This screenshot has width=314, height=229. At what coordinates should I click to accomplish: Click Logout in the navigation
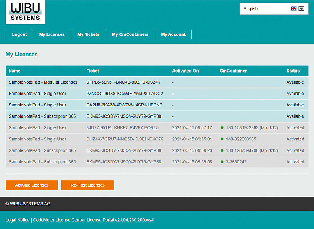pos(19,34)
